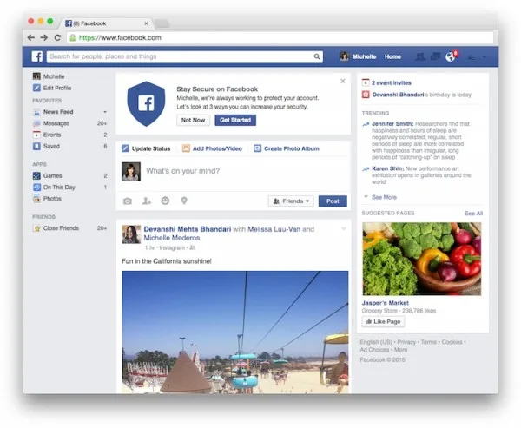Click the green padlock in address bar
This screenshot has height=428, width=521.
(x=72, y=37)
